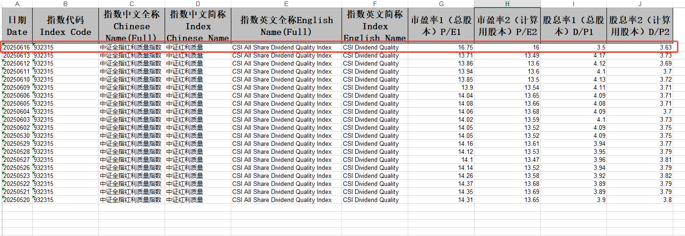
Task: Click the '指数中文全称 Chinese Name(Full)' header cell
Action: pos(132,25)
